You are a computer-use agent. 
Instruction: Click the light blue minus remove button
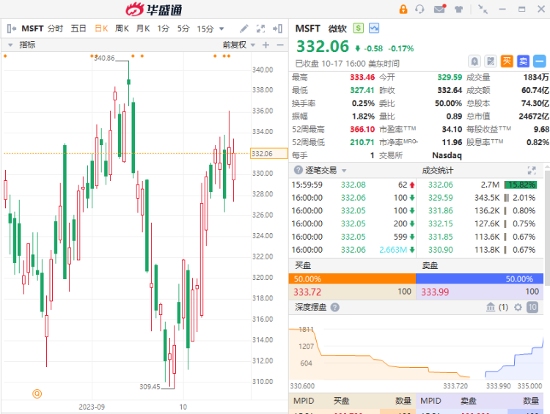(x=539, y=62)
